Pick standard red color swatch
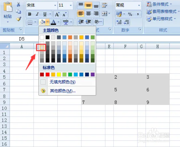The height and width of the screenshot is (147, 180). (48, 75)
